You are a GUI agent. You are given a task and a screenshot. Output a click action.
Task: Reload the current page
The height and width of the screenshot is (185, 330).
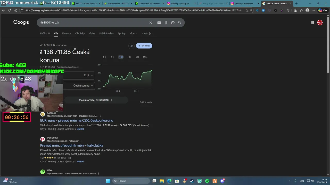[x=10, y=10]
